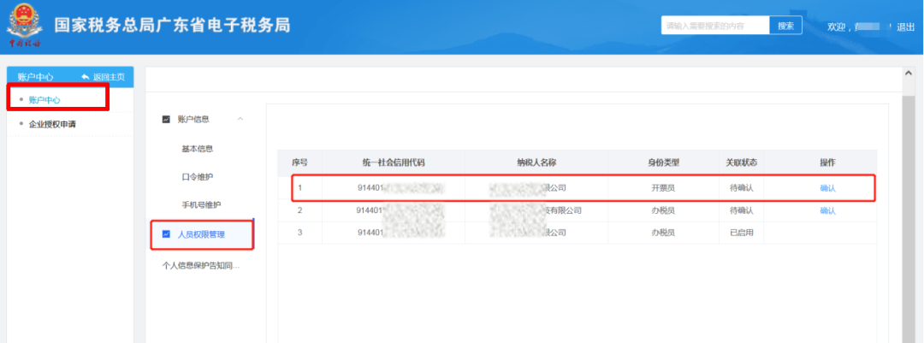Click the 退出 logout link
The height and width of the screenshot is (343, 924).
coord(905,27)
